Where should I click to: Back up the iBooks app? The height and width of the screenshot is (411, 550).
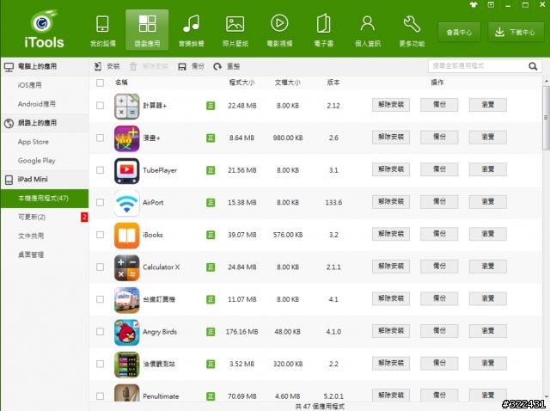coord(439,234)
